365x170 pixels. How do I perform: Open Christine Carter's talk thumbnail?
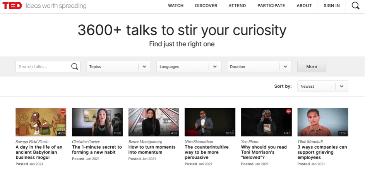97,122
